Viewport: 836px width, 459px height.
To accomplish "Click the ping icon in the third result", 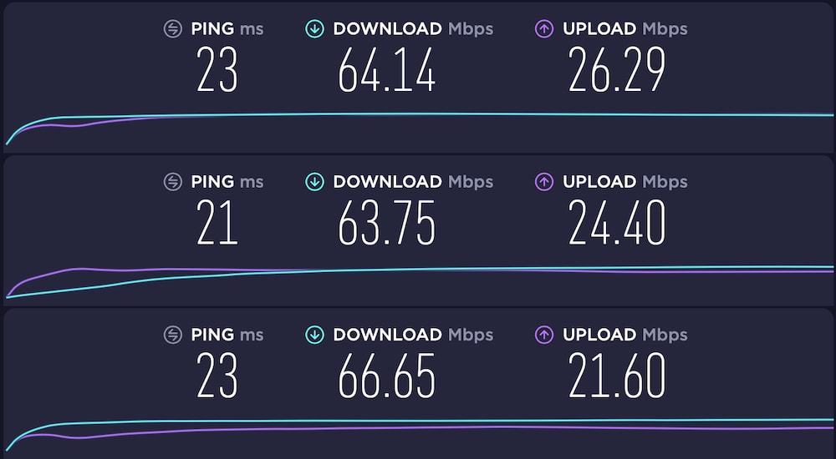I will click(x=173, y=335).
